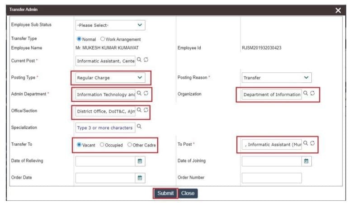
Task: Close the Transfer Admin dialog with X
Action: click(x=338, y=10)
